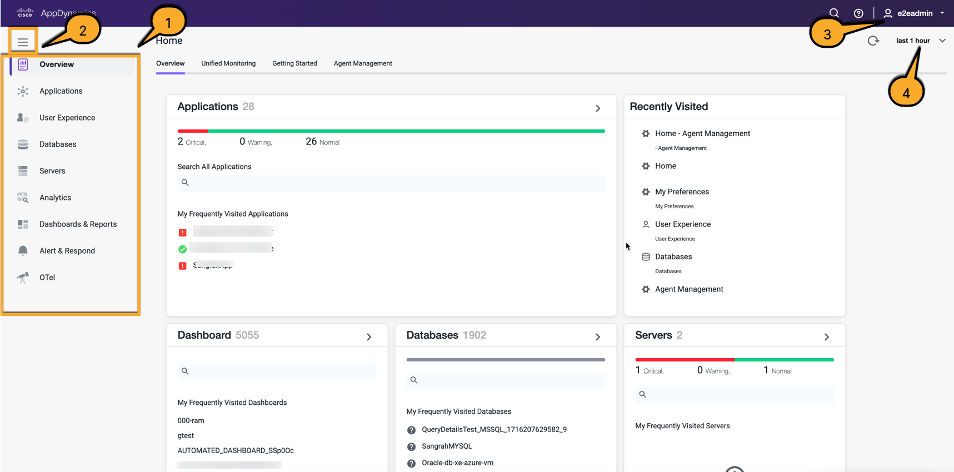Viewport: 954px width, 472px height.
Task: Click the Alert & Respond bell icon
Action: point(23,251)
